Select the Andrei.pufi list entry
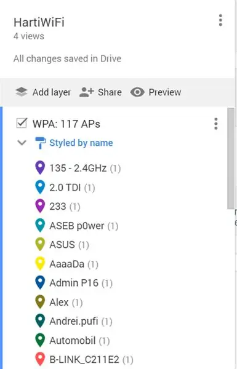The height and width of the screenshot is (369, 237). point(74,321)
